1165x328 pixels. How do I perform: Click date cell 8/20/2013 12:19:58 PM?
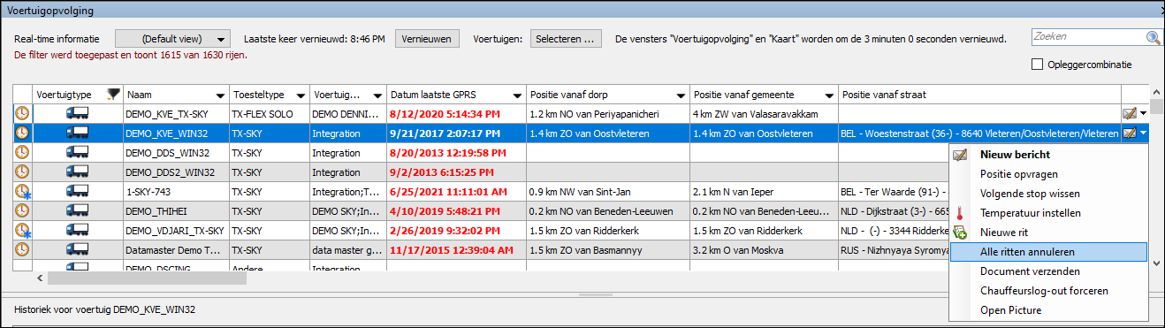tap(456, 152)
